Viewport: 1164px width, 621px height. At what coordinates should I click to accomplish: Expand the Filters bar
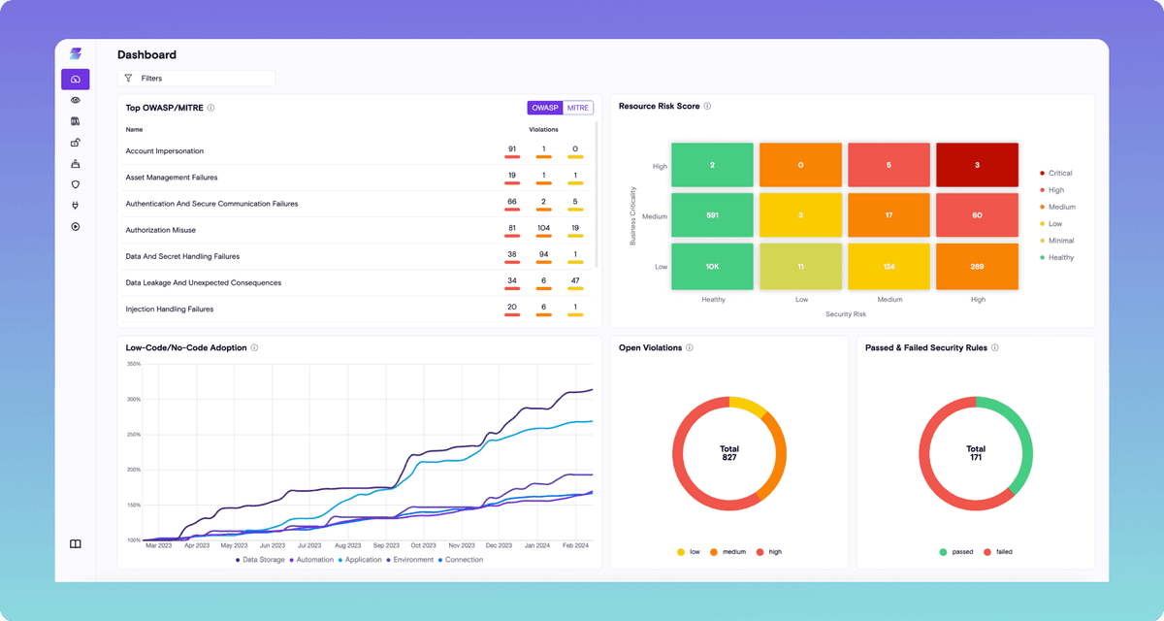[x=196, y=78]
